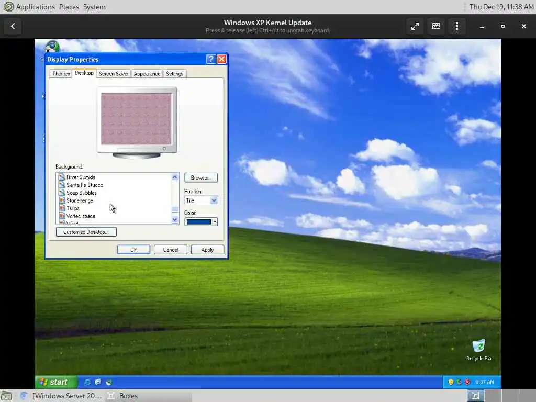Click the Windows Server 20... taskbar item
The width and height of the screenshot is (536, 402).
(62, 396)
